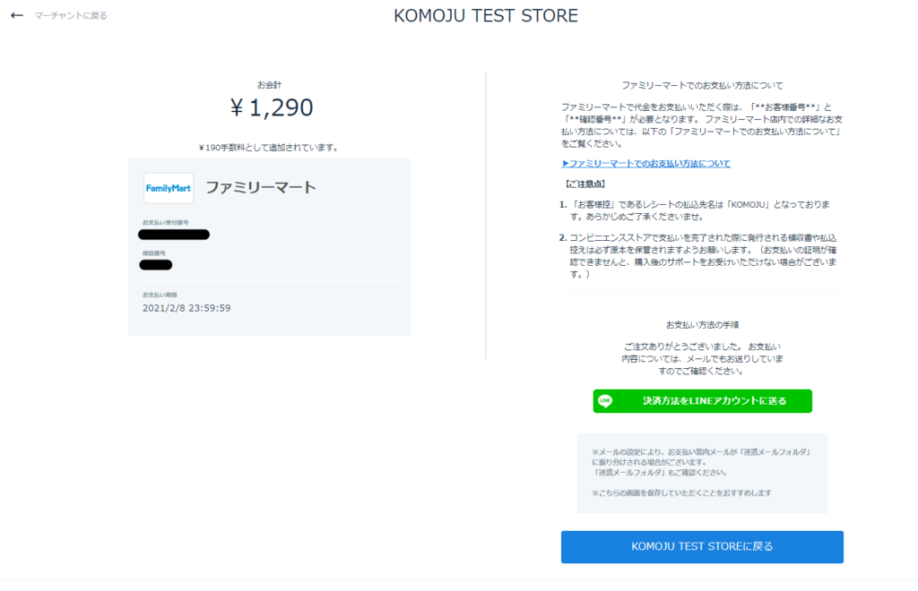
Task: Click the ファミリーマートでのお支払い方法について heading
Action: pos(702,85)
